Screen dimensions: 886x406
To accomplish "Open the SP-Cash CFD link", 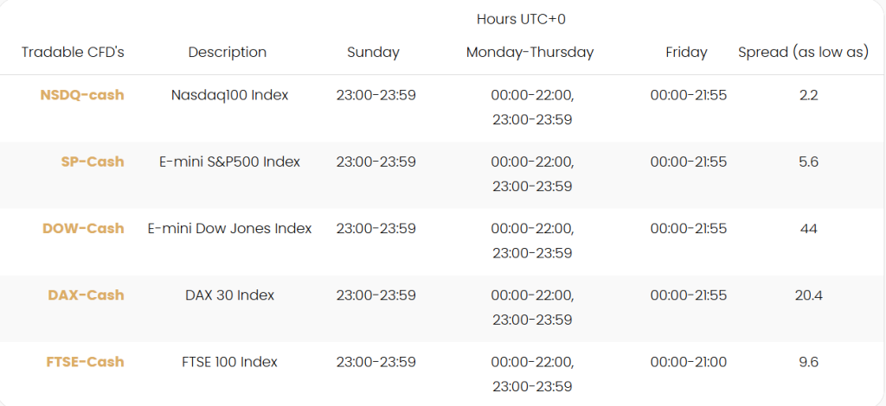I will point(93,162).
